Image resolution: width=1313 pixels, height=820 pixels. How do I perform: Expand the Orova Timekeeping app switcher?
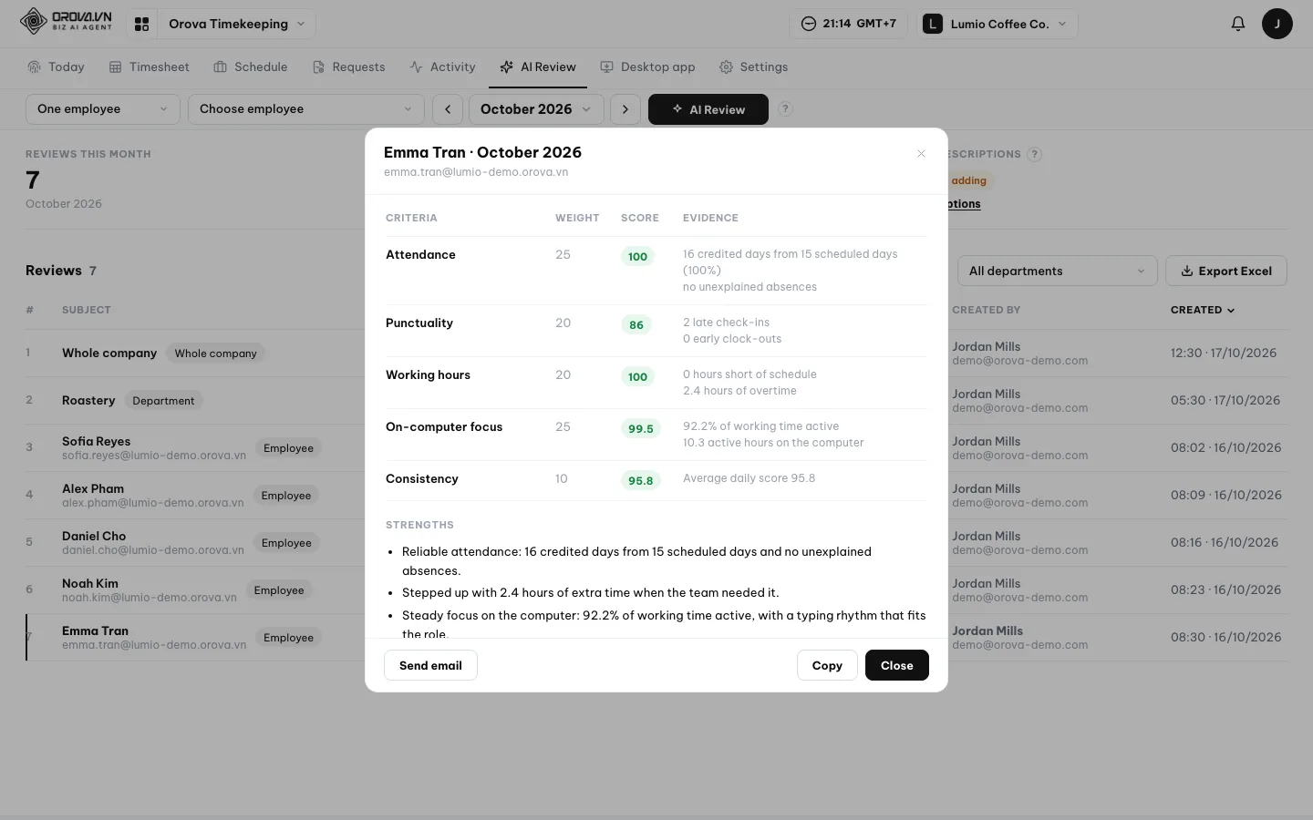click(236, 24)
